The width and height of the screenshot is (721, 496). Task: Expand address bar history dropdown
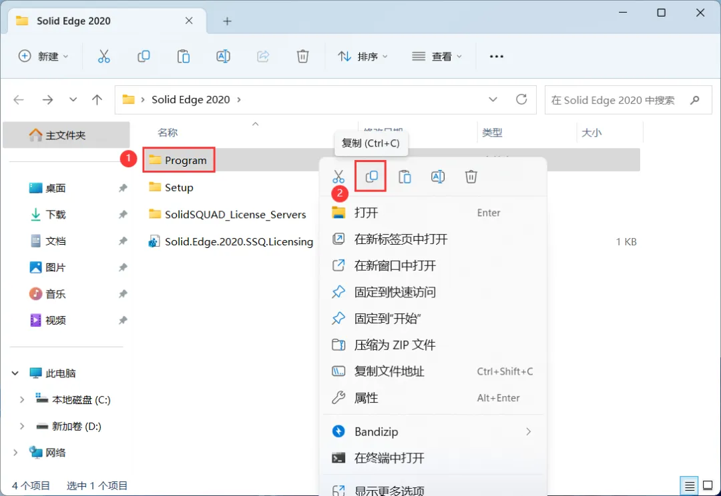tap(493, 99)
